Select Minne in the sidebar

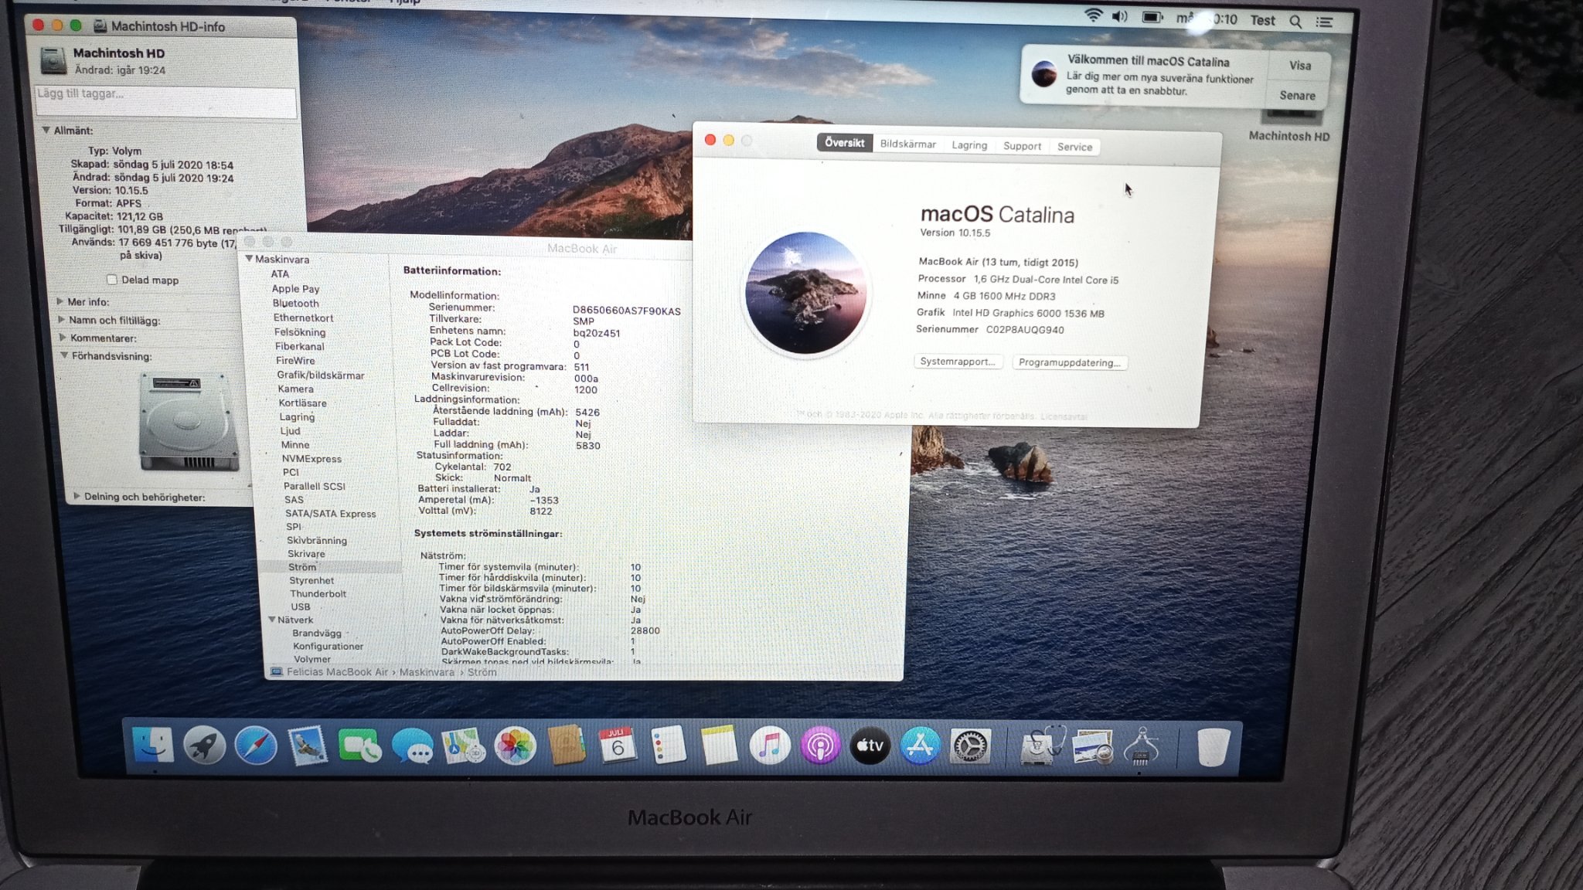(x=295, y=444)
